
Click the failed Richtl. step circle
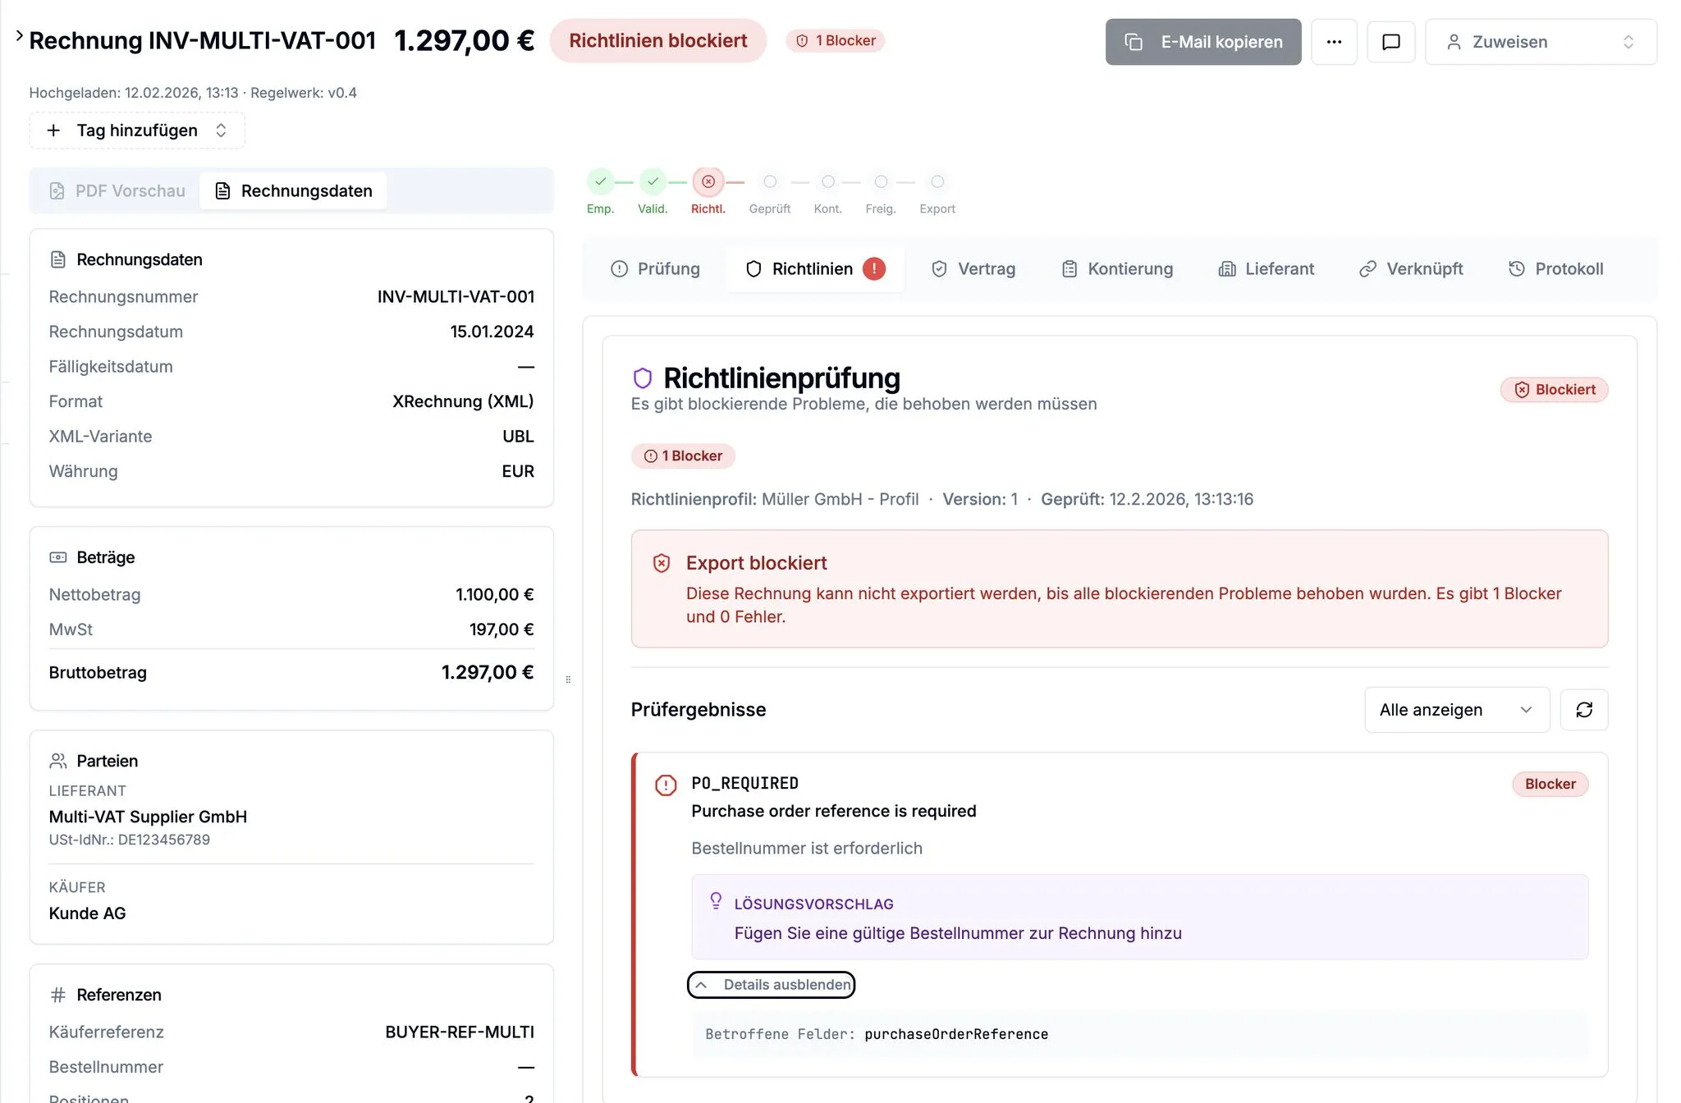(708, 181)
